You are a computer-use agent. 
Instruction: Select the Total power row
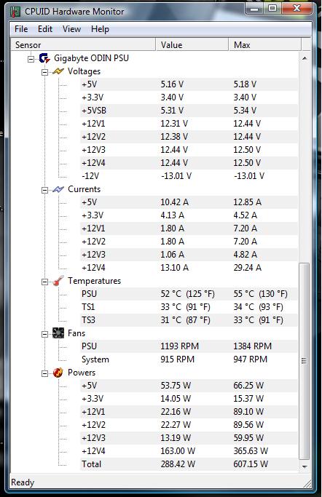tap(189, 464)
